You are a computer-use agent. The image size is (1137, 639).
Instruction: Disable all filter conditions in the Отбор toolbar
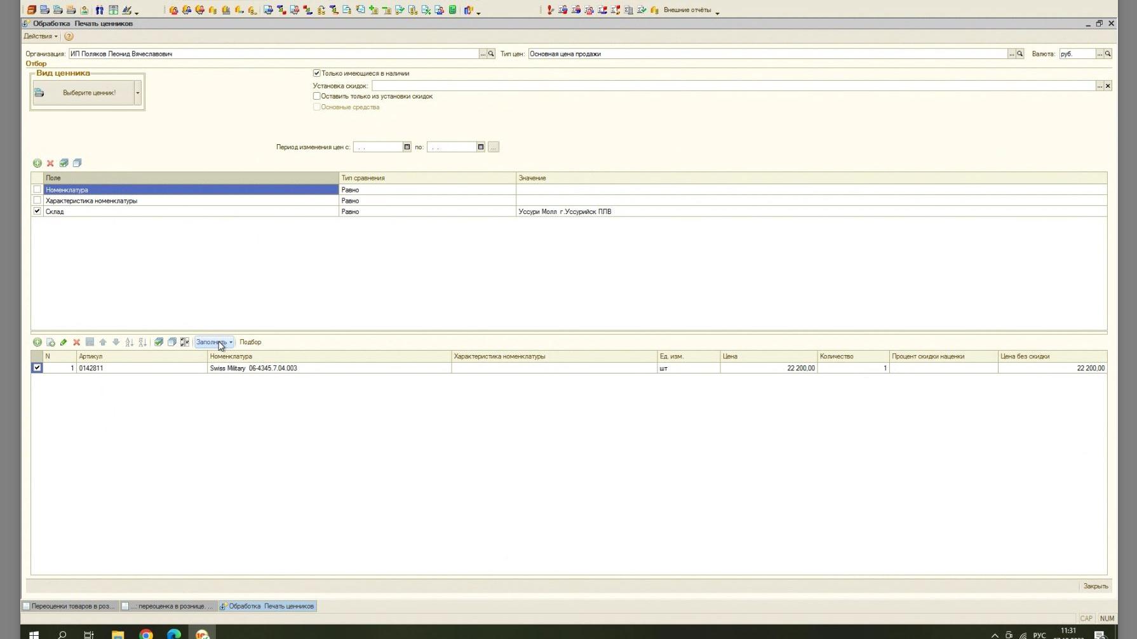click(77, 163)
